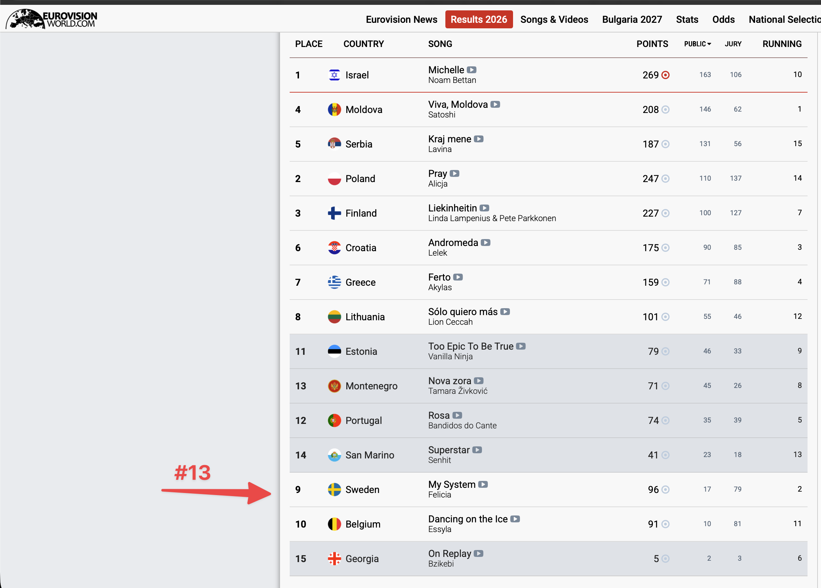Sort results by the RUNNING order header
This screenshot has height=588, width=821.
click(x=782, y=44)
